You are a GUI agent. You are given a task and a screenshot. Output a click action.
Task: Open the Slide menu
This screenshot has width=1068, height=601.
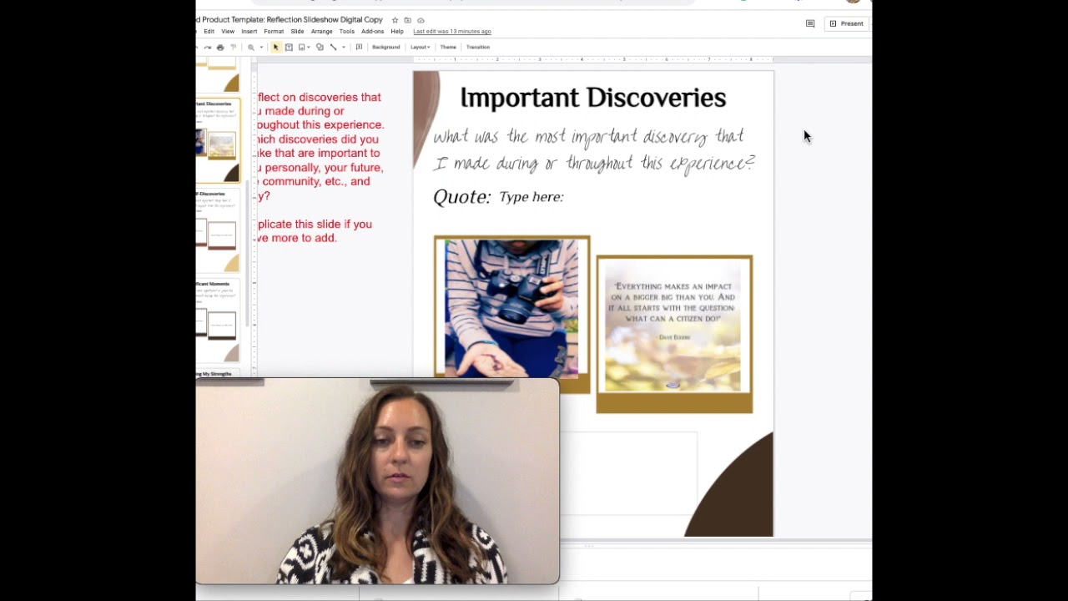click(297, 32)
